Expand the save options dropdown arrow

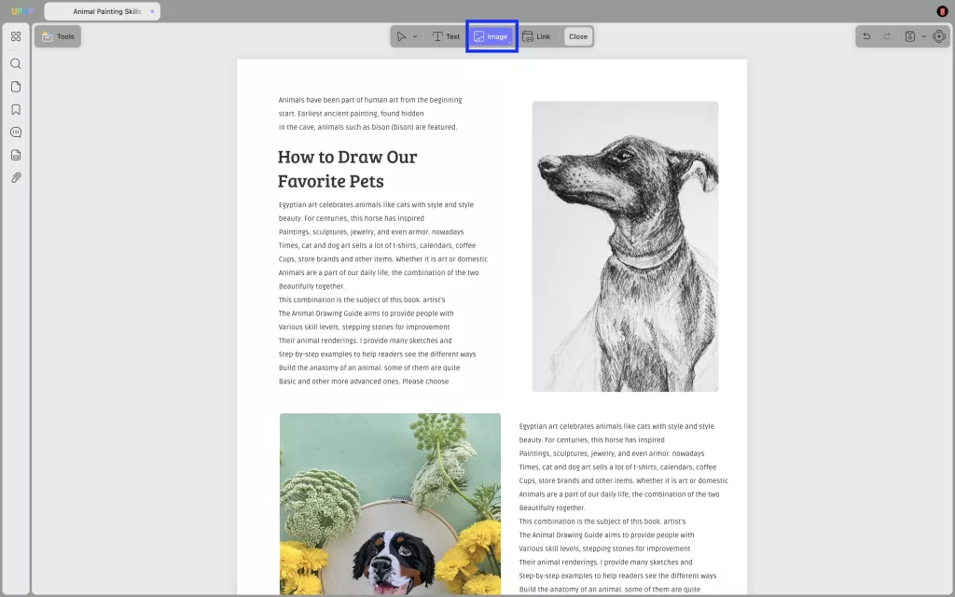tap(923, 36)
